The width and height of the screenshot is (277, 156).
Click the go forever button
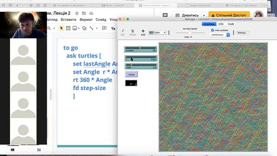[x=131, y=83]
